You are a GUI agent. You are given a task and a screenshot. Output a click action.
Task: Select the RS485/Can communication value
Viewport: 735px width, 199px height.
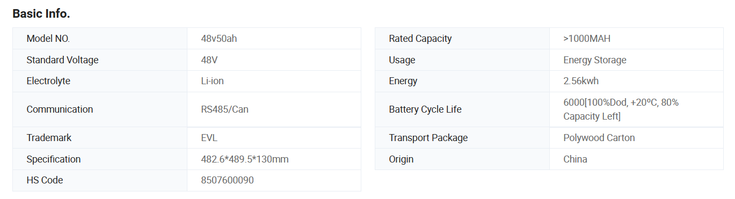(x=224, y=109)
